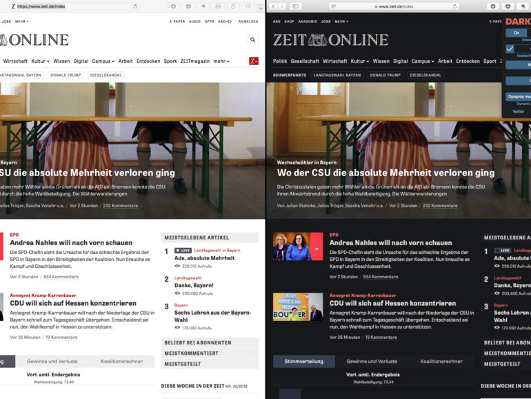Open the mehr dropdown in light page navigation
Image resolution: width=531 pixels, height=399 pixels.
(x=221, y=61)
